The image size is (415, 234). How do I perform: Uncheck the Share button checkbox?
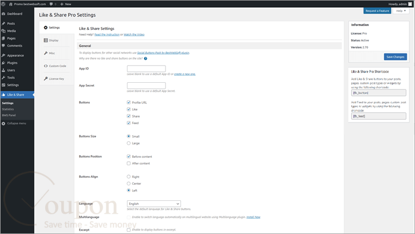click(x=129, y=116)
